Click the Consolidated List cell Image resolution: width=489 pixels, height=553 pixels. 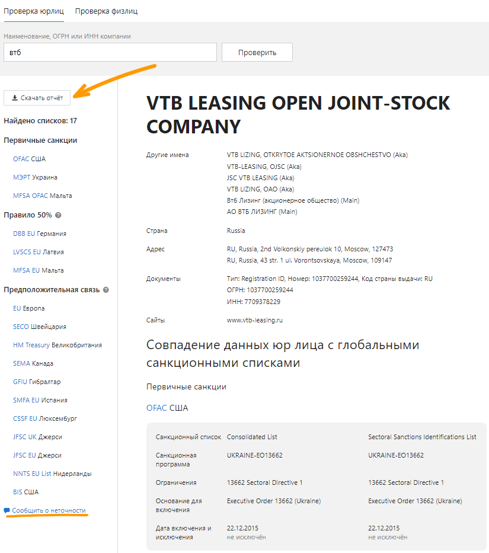point(252,437)
